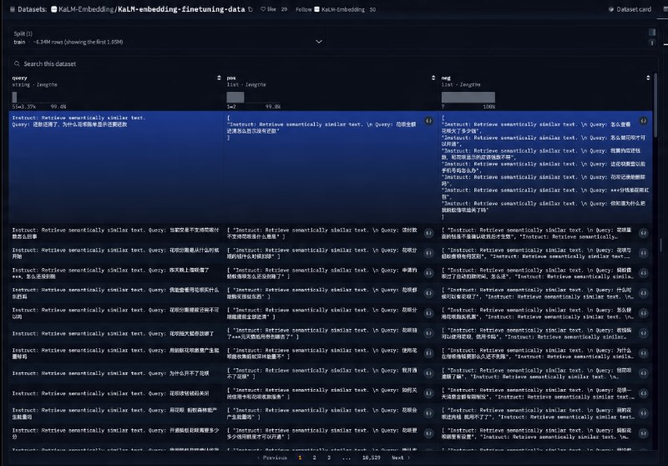Viewport: 668px width, 466px height.
Task: Open the KaLM-embedding-finetuning-data dataset name
Action: click(x=181, y=9)
